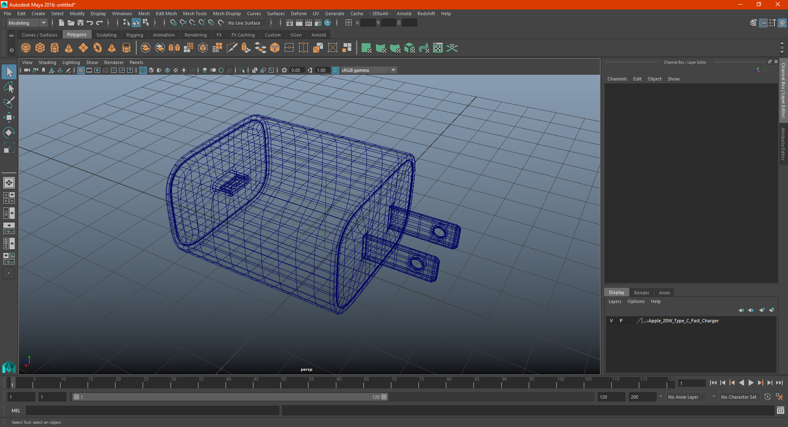This screenshot has height=427, width=788.
Task: Open viewport Panels menu
Action: [136, 62]
